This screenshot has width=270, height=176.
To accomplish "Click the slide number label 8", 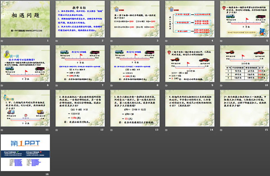I will point(157,86).
